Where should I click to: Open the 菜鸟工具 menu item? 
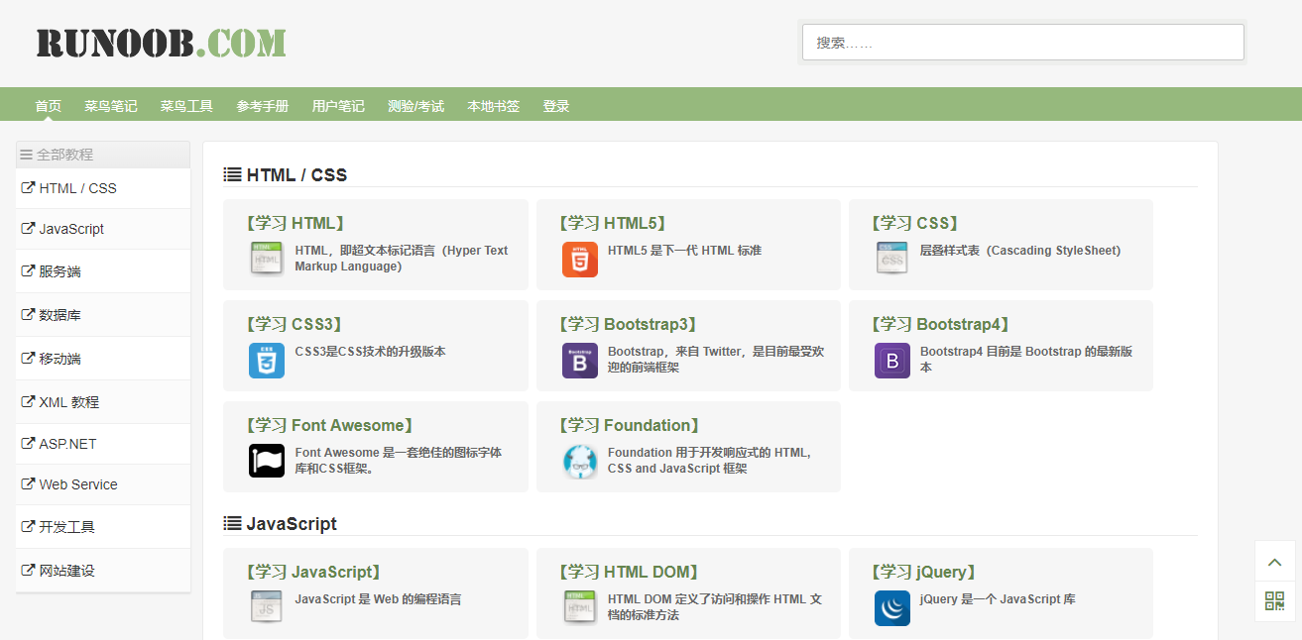pyautogui.click(x=186, y=106)
